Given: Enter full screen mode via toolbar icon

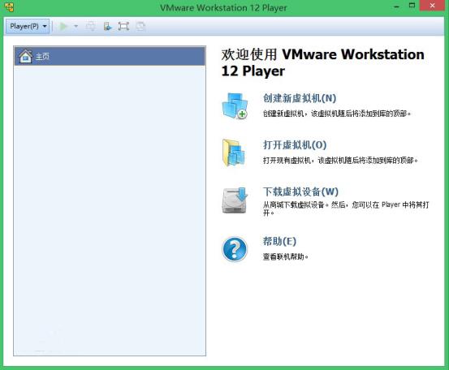Looking at the screenshot, I should (x=123, y=26).
